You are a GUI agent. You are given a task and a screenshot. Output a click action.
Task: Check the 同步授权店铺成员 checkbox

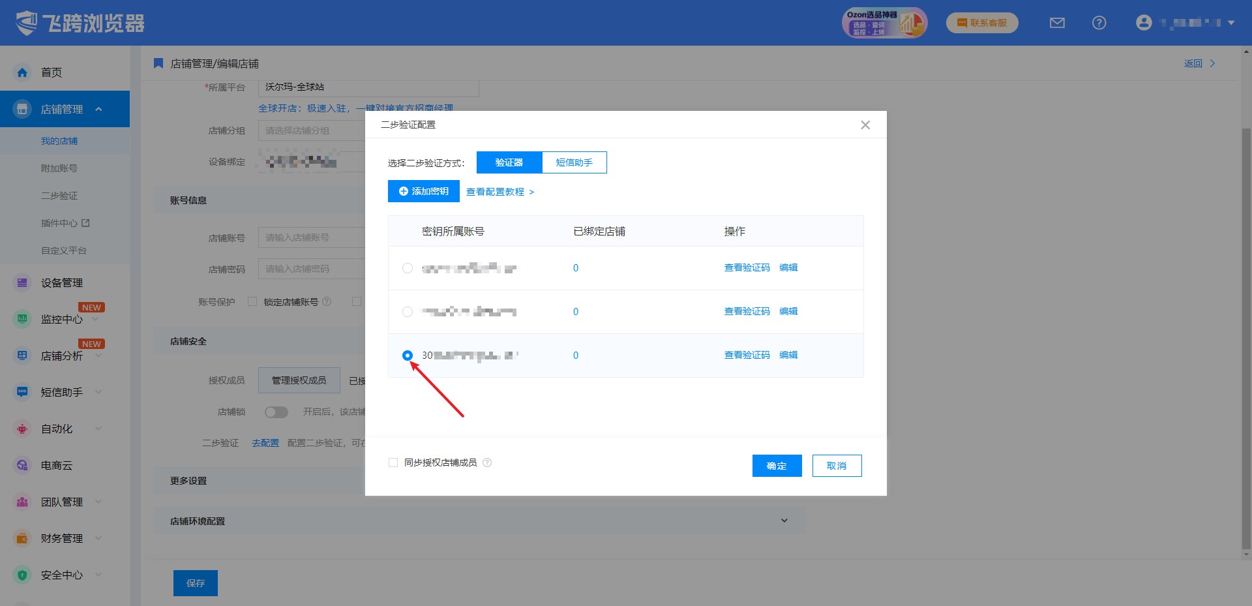tap(393, 462)
